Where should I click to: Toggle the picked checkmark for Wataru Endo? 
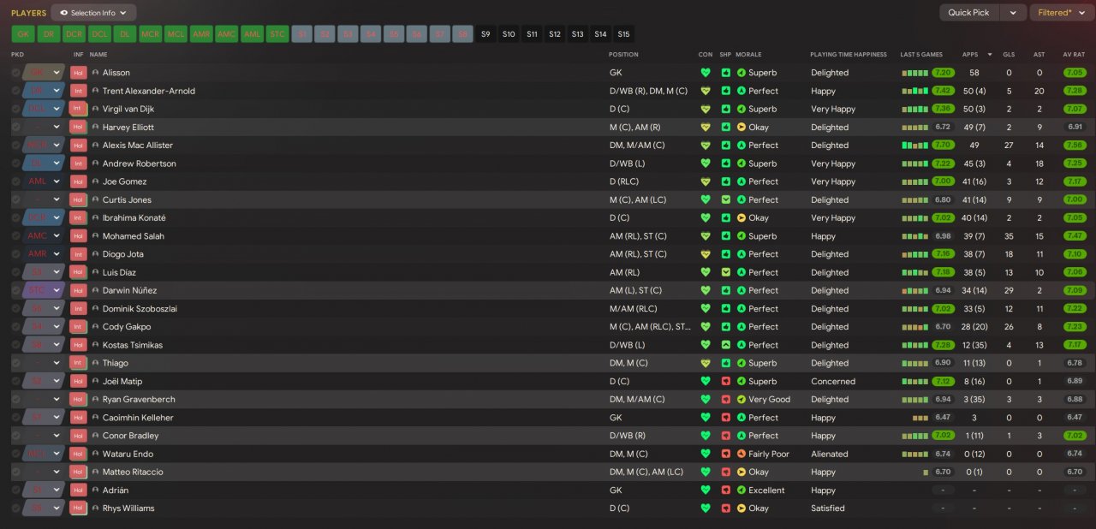(16, 454)
